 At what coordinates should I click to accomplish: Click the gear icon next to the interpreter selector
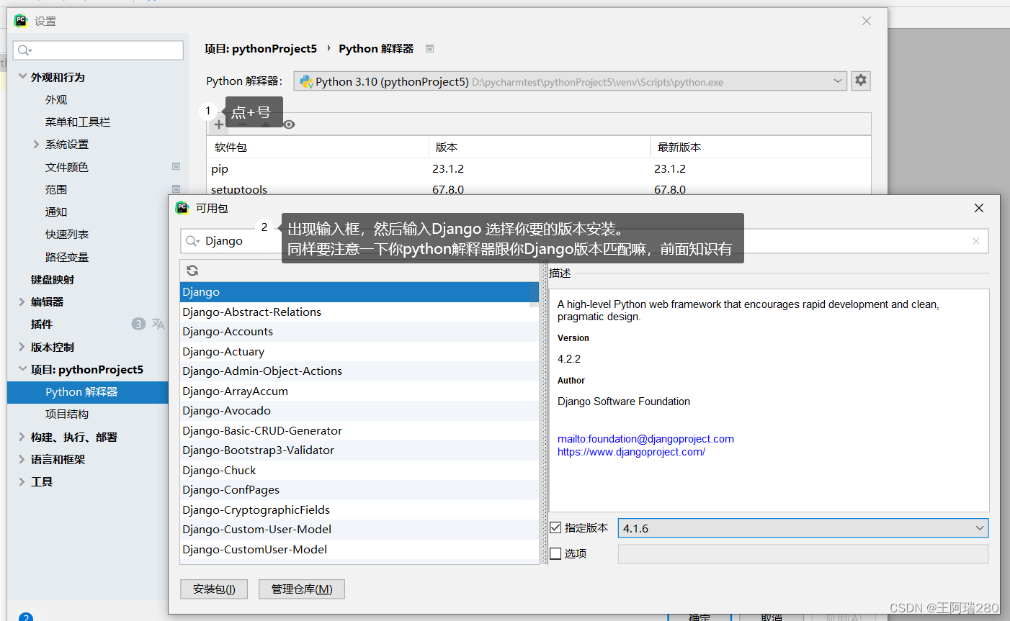click(860, 81)
